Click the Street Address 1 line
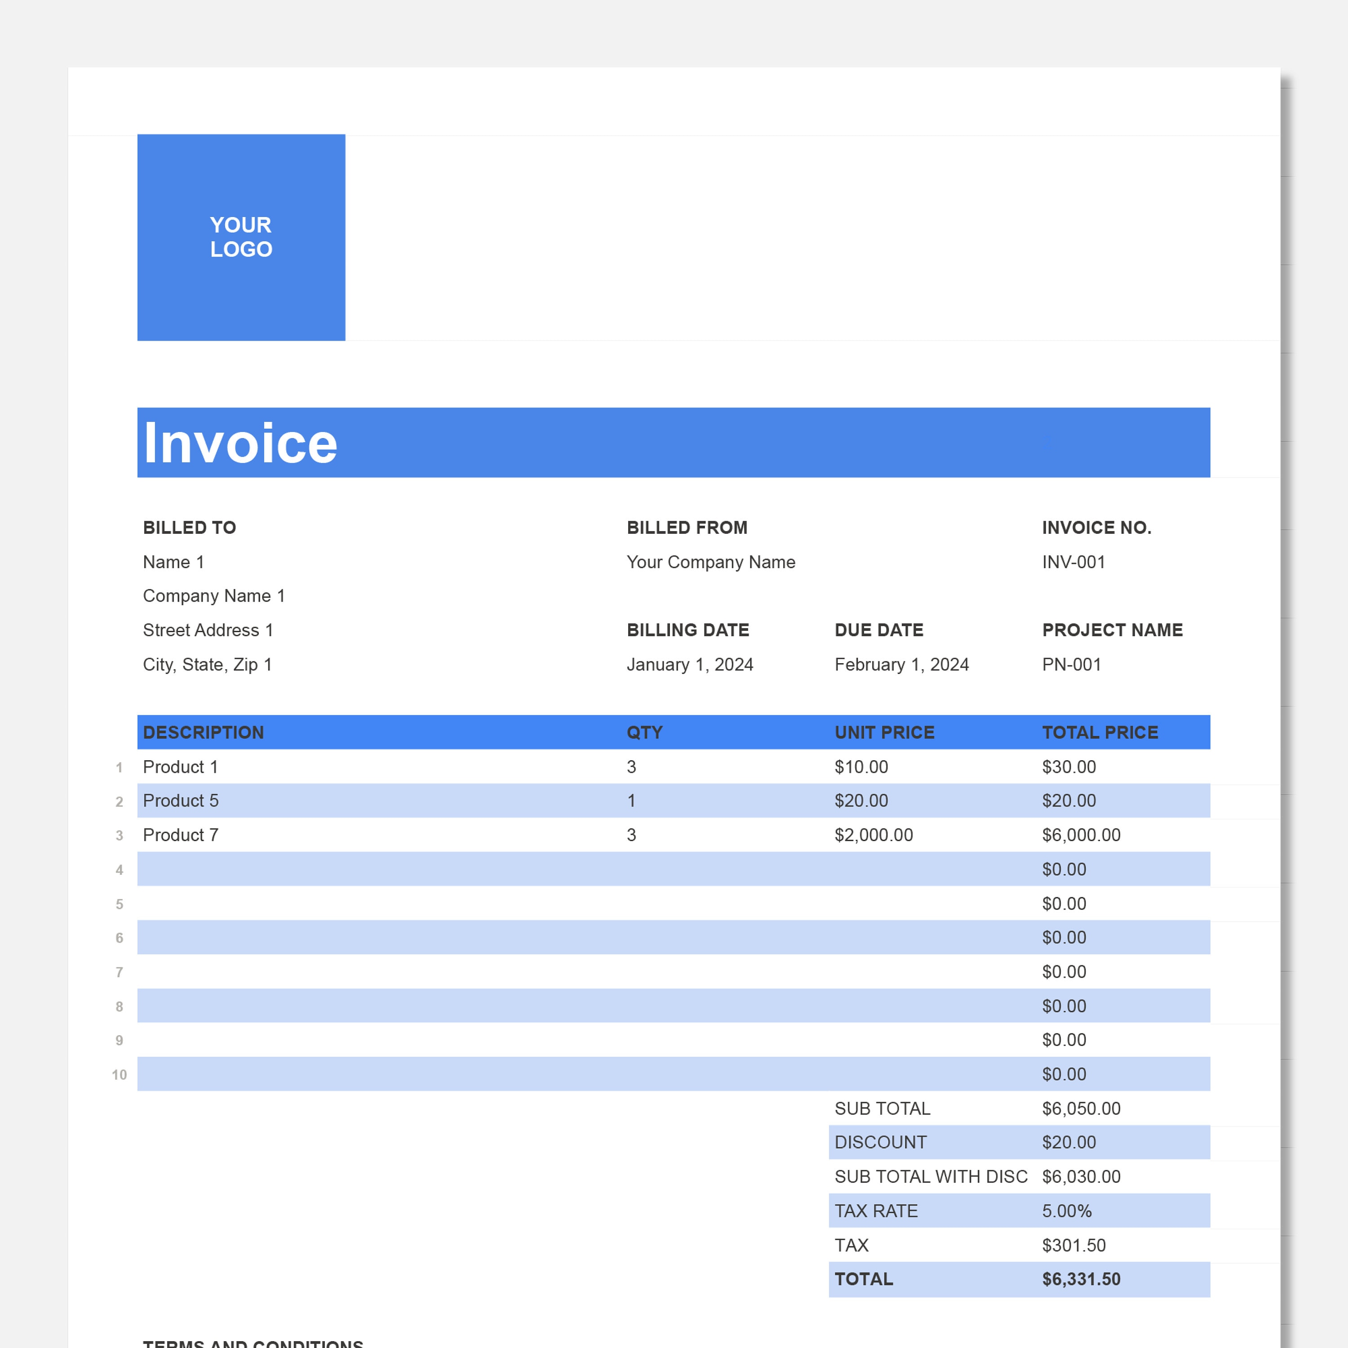This screenshot has width=1348, height=1348. [208, 630]
